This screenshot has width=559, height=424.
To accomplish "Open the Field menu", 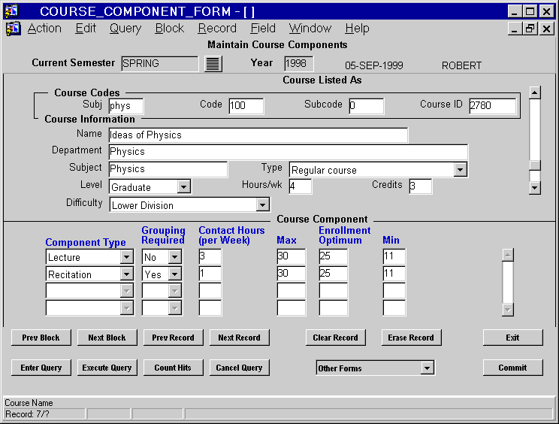I will [263, 28].
